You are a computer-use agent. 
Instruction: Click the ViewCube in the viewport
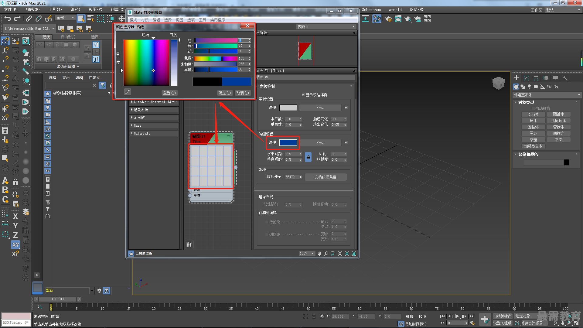pos(498,83)
